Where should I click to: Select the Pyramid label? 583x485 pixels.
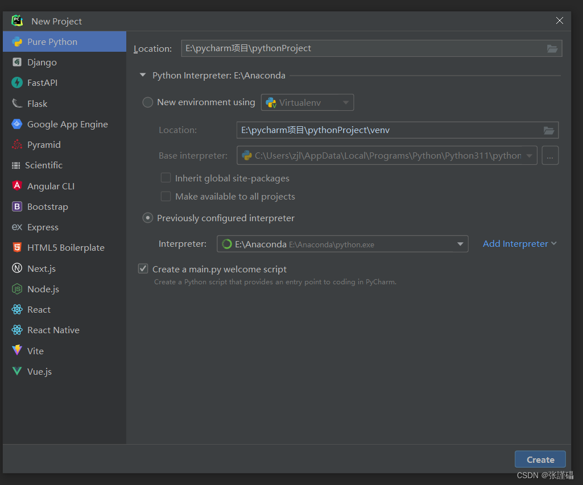[44, 144]
